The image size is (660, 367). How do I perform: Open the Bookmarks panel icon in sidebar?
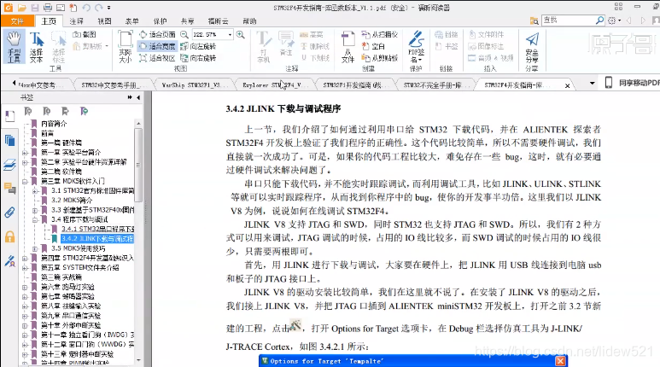coord(9,116)
